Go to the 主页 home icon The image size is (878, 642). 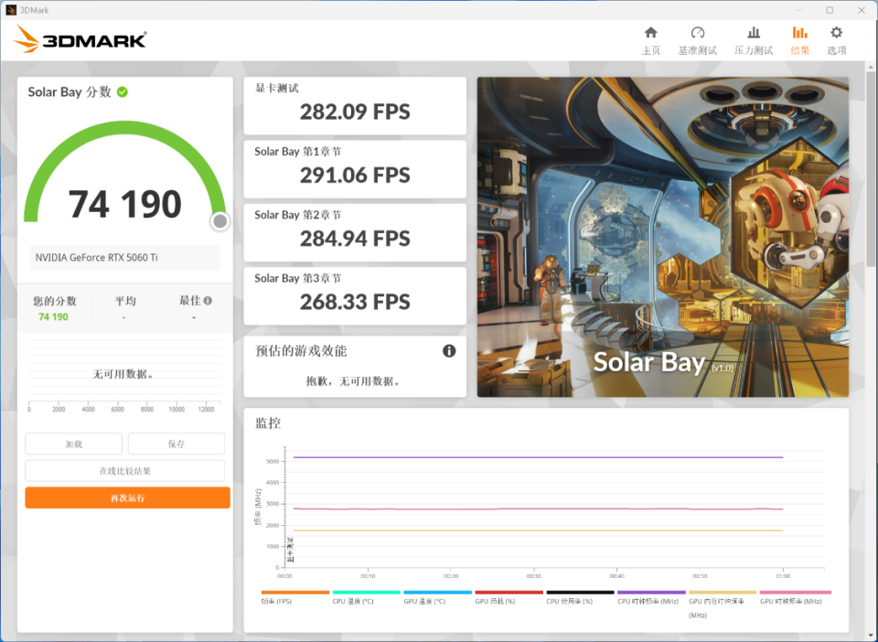(650, 32)
